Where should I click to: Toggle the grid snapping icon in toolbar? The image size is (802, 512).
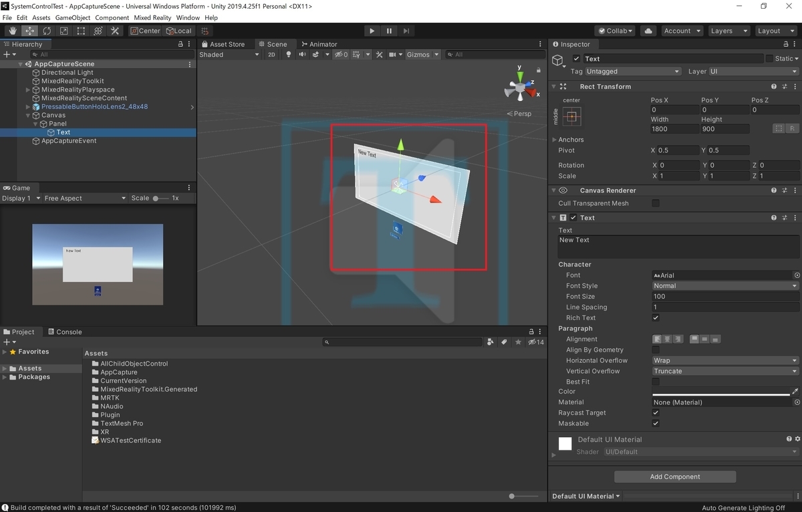coord(206,31)
